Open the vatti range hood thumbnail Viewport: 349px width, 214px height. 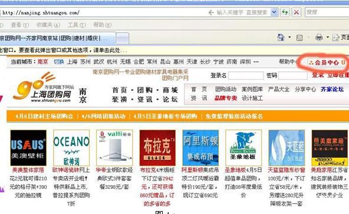(114, 148)
